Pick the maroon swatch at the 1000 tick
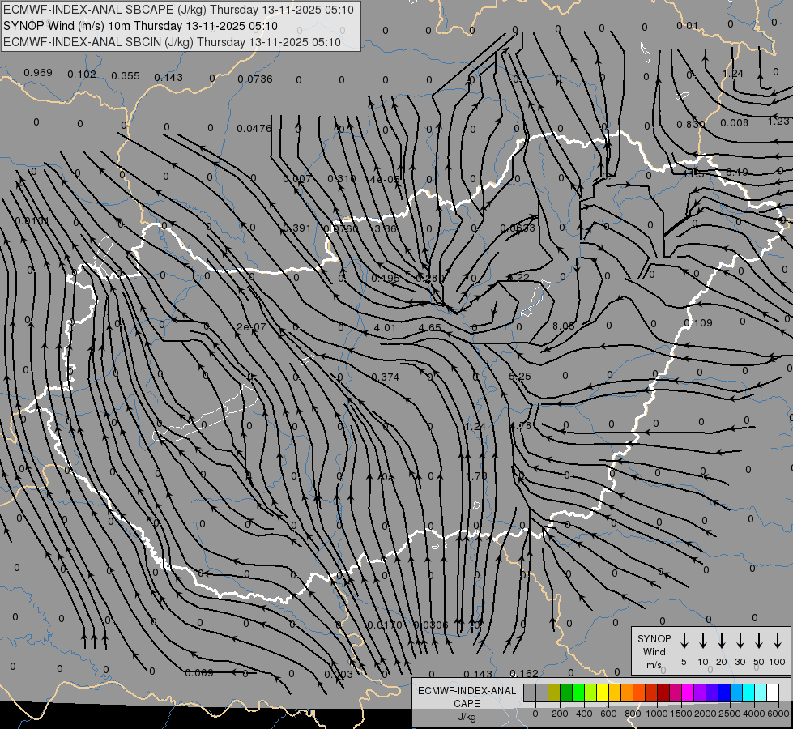The width and height of the screenshot is (793, 729). pos(663,693)
